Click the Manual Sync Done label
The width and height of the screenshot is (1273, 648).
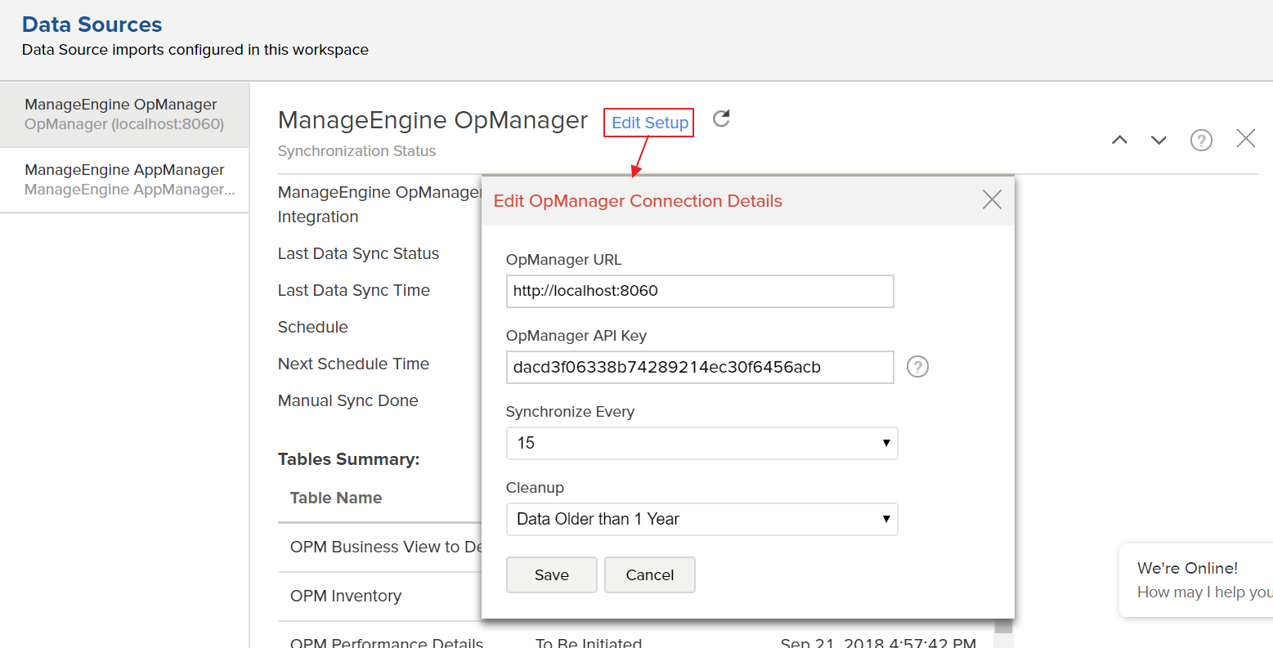[348, 400]
